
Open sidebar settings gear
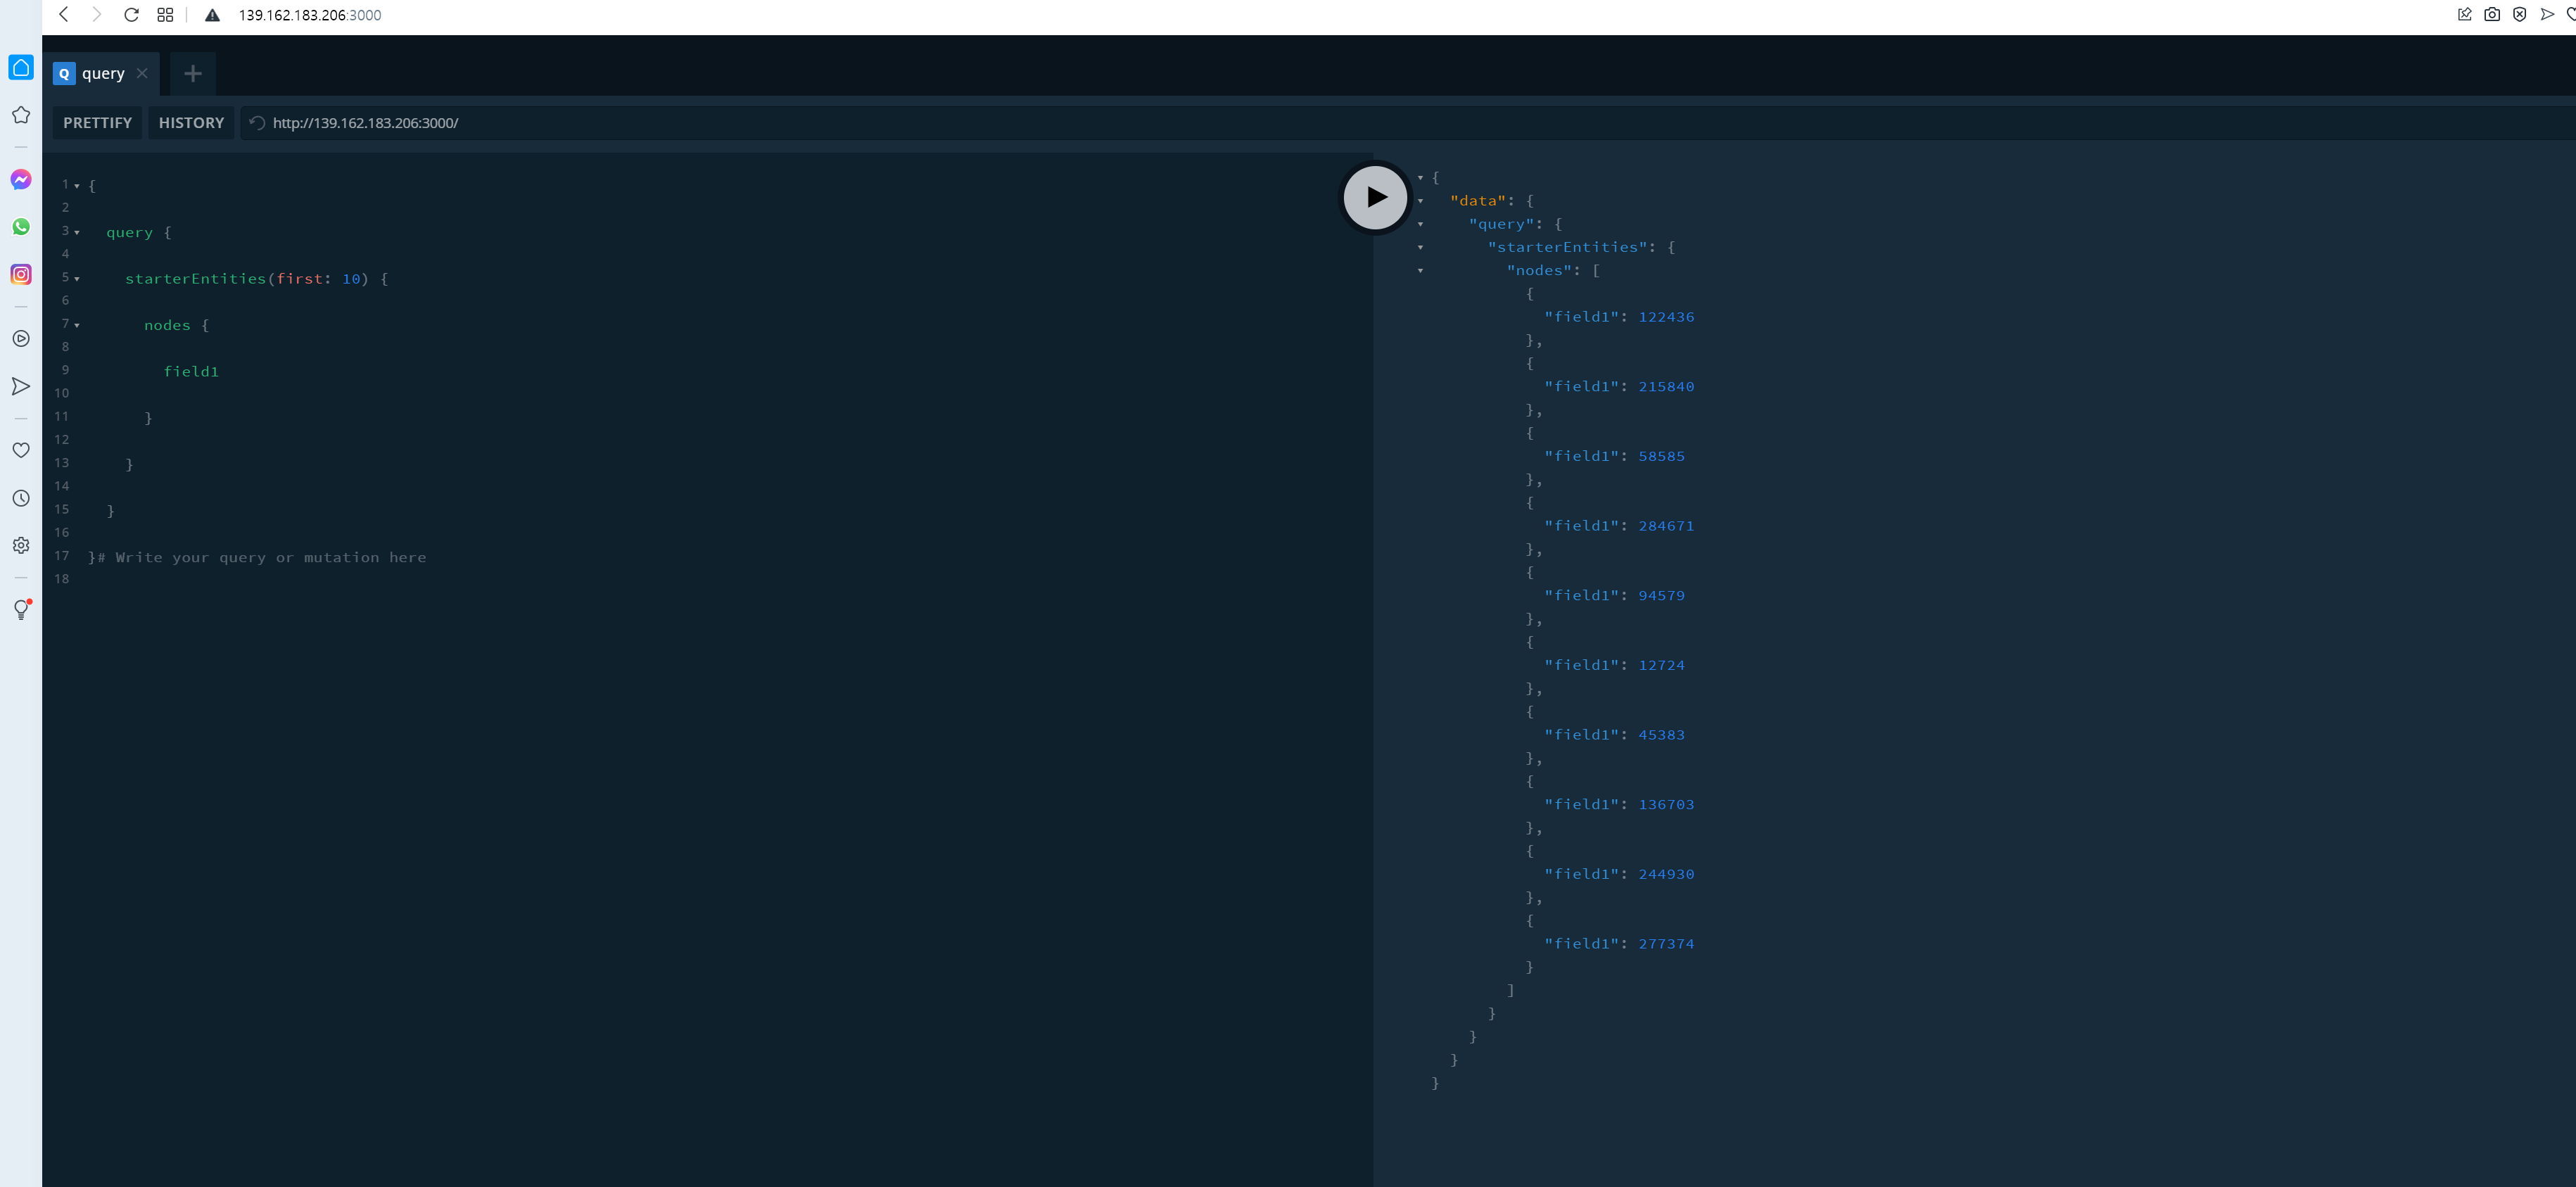(22, 544)
